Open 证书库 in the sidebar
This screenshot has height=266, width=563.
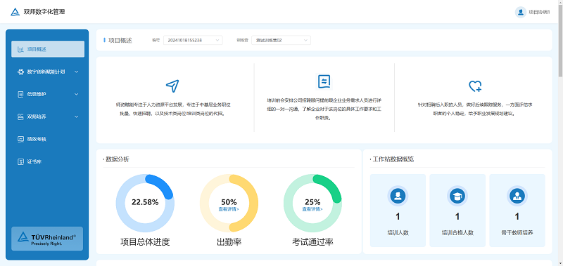click(x=48, y=162)
